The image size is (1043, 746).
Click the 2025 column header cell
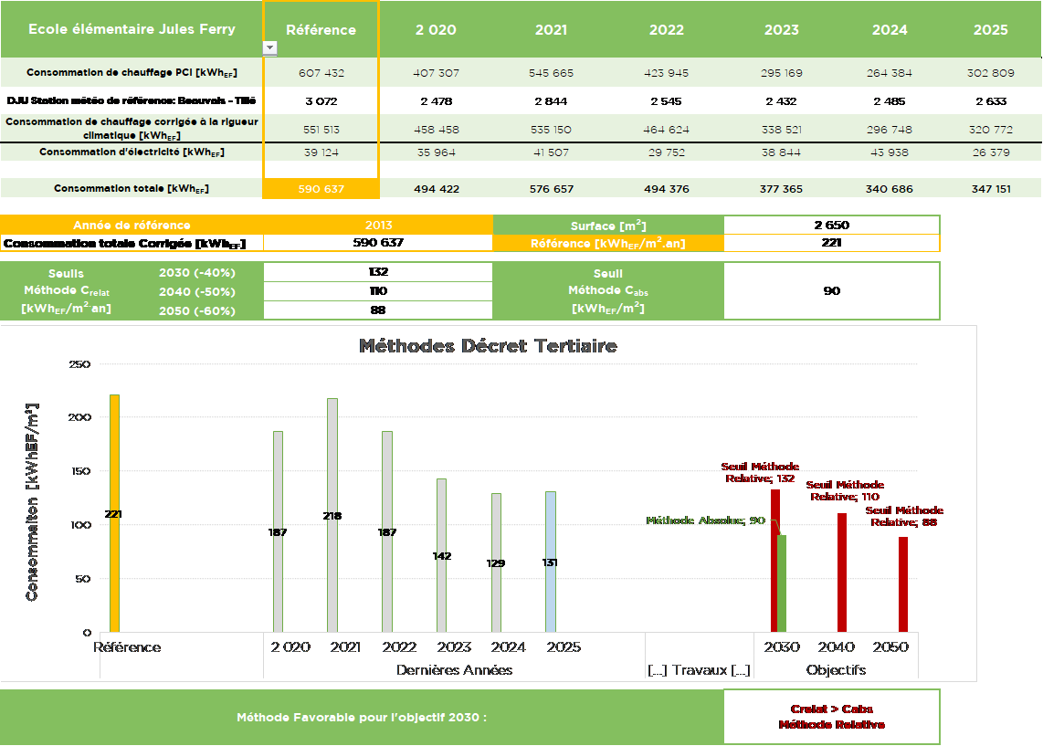990,29
